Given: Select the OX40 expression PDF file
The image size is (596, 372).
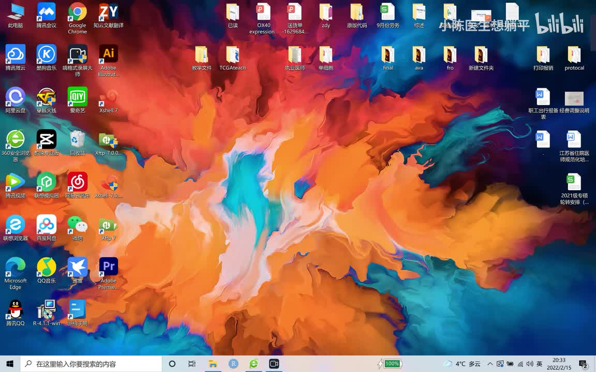Looking at the screenshot, I should 264,18.
